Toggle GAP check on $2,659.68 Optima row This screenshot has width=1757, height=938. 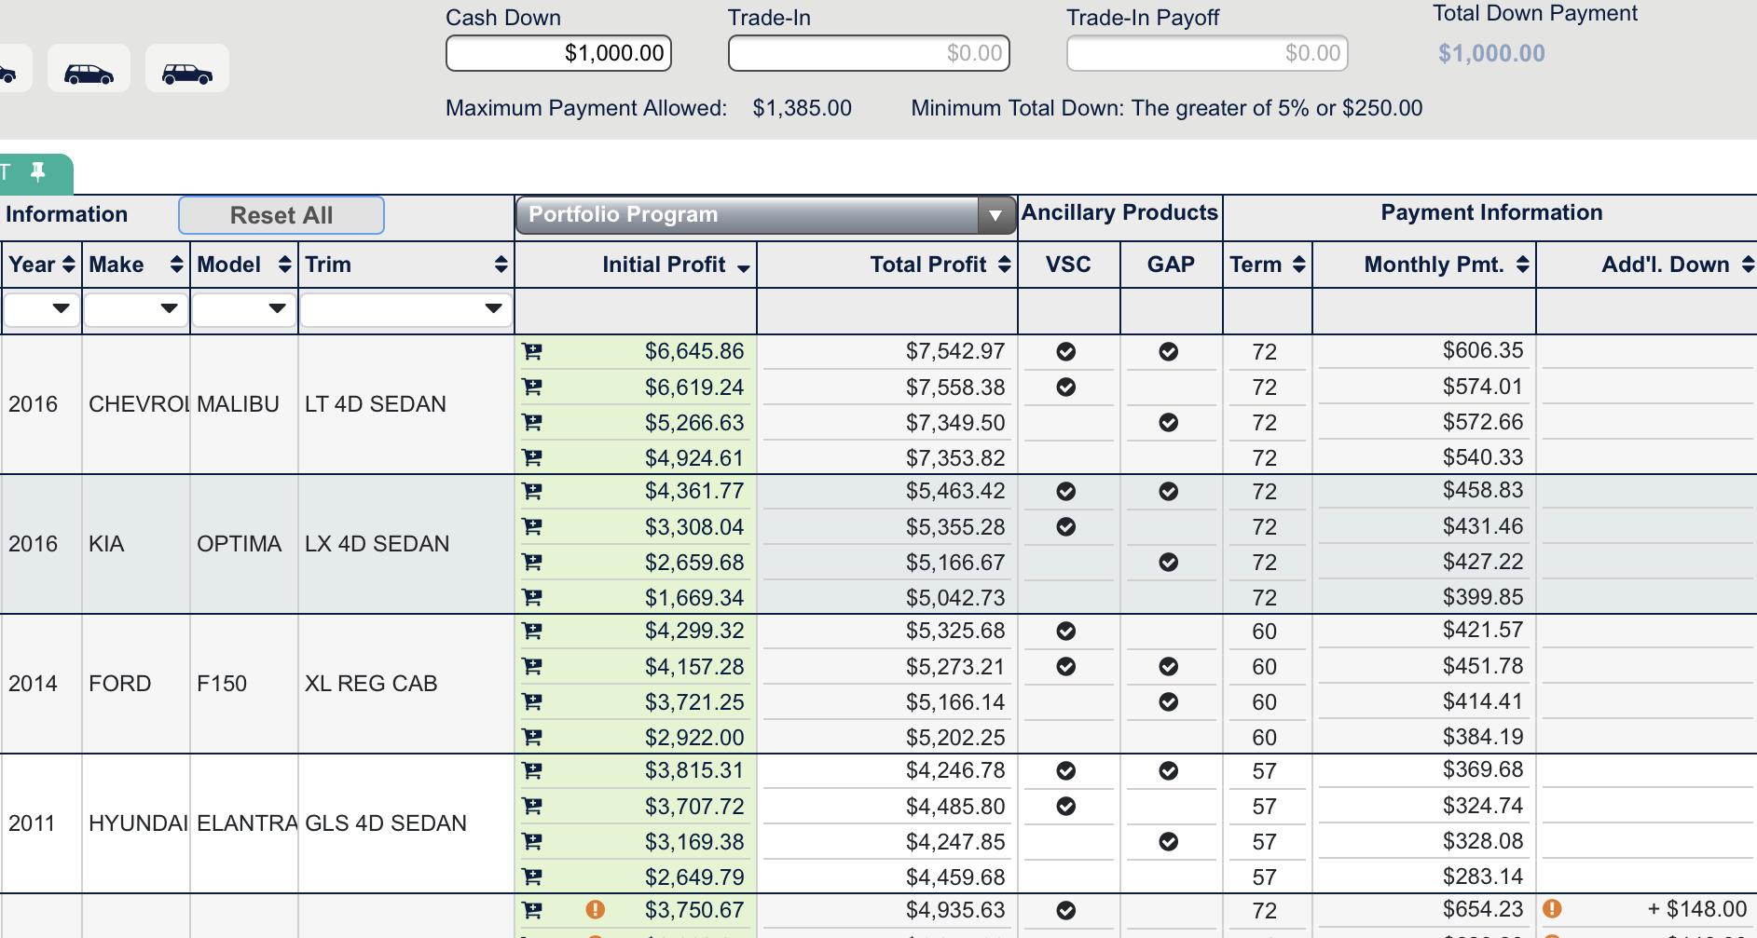click(1168, 562)
